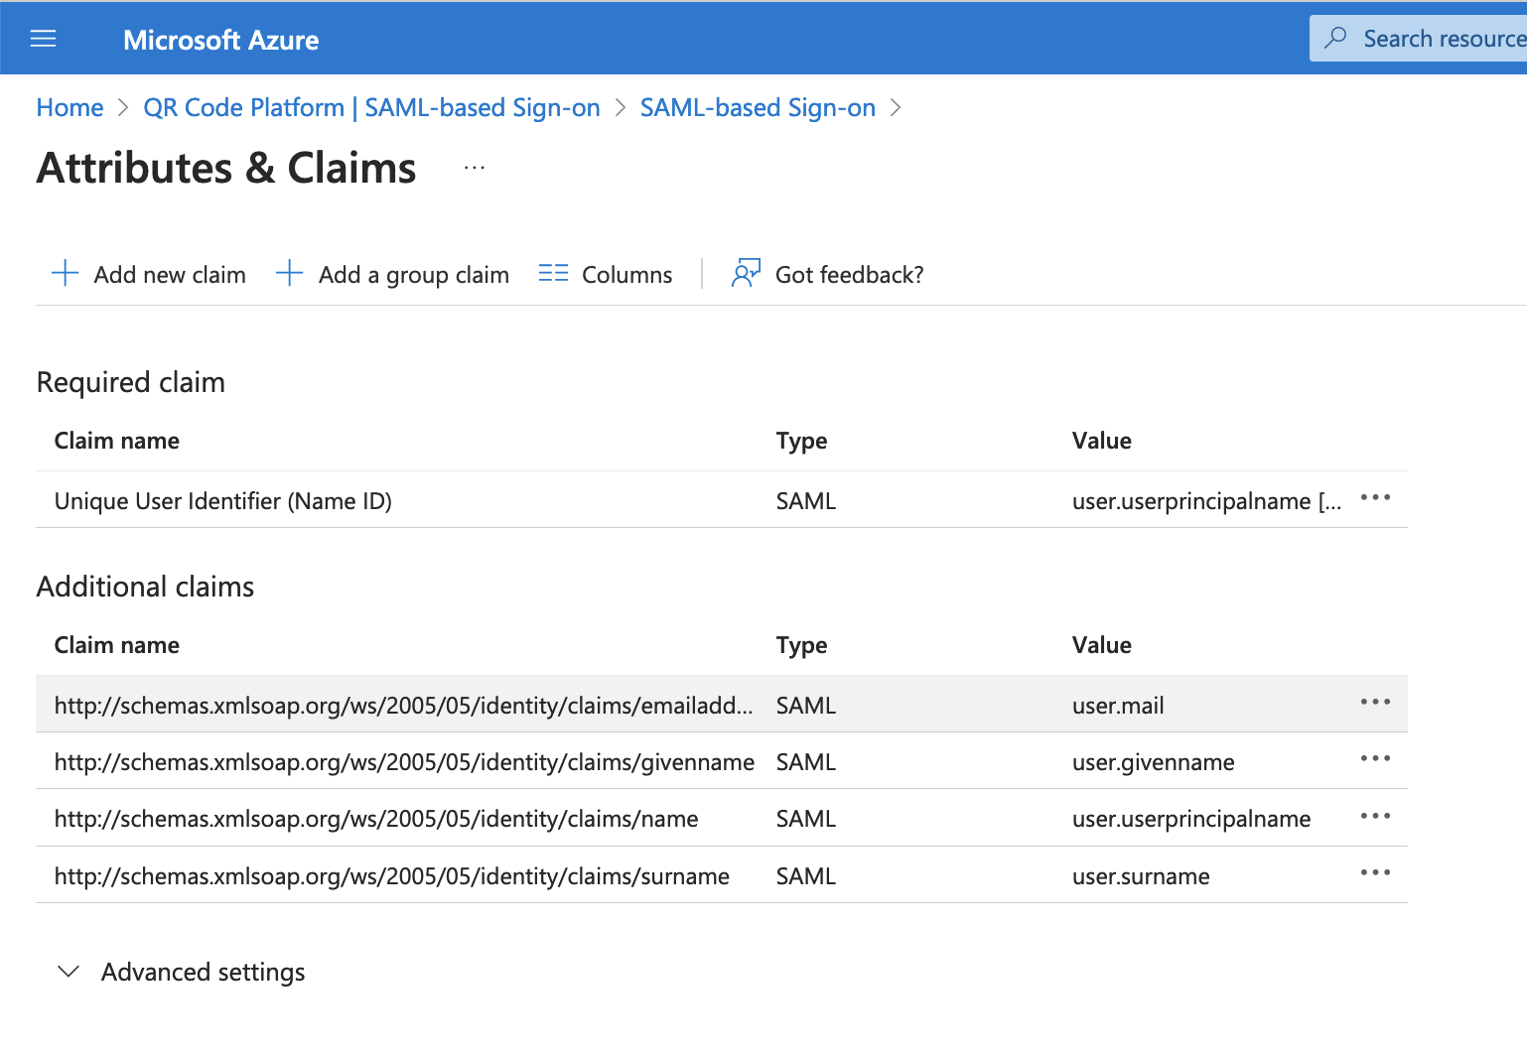1527x1056 pixels.
Task: Open ellipsis menu for givenname claim row
Action: 1375,758
